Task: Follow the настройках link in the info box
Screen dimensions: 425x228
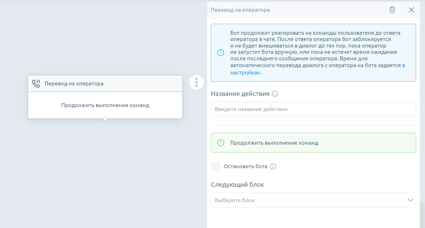Action: click(x=245, y=73)
